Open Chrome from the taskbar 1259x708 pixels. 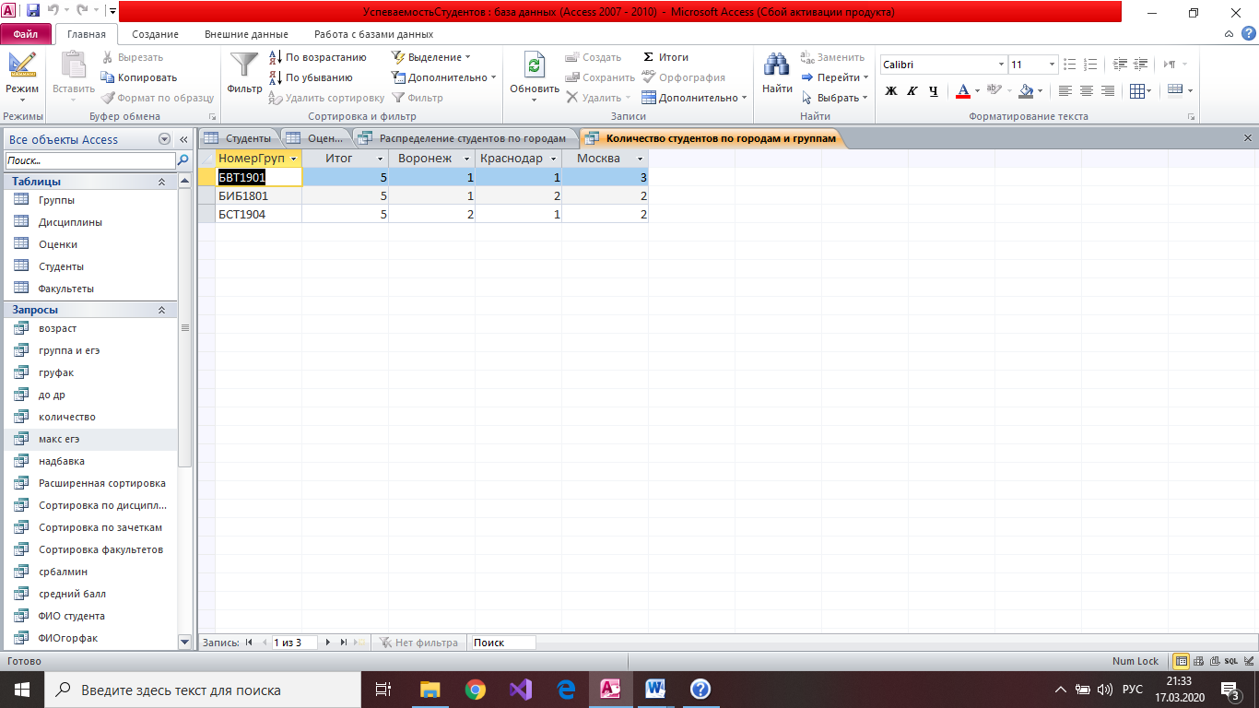(x=476, y=690)
